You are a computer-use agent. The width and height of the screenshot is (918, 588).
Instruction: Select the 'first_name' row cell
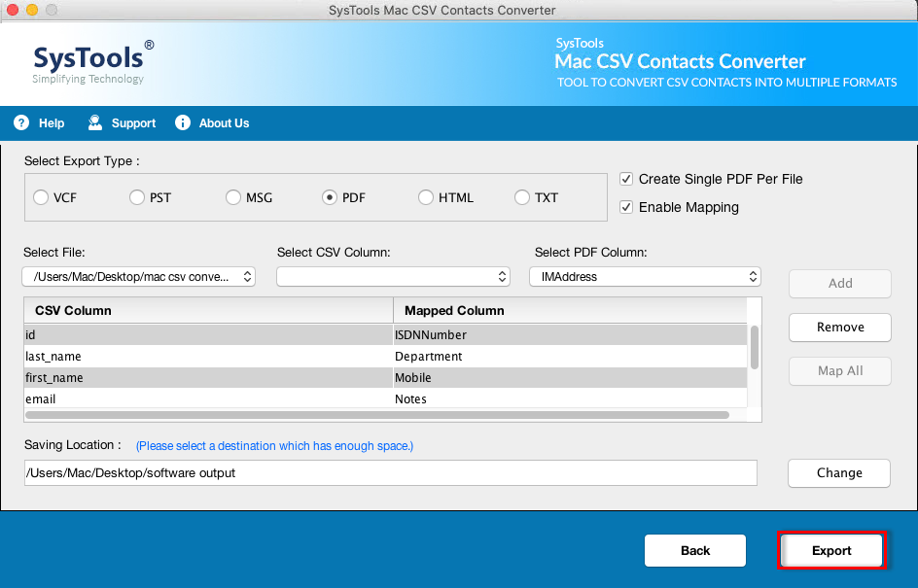[208, 378]
